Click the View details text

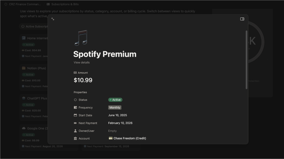pos(82,62)
